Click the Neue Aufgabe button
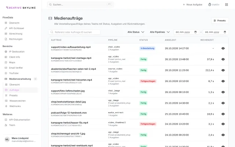The height and width of the screenshot is (147, 235). pyautogui.click(x=192, y=5)
